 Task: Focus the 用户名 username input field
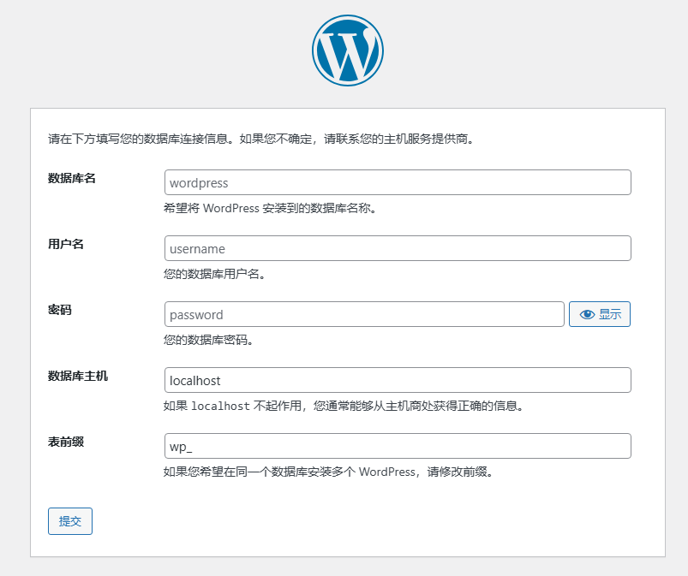coord(398,248)
